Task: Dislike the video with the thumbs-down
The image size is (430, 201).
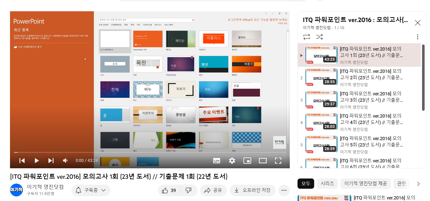Action: (189, 190)
